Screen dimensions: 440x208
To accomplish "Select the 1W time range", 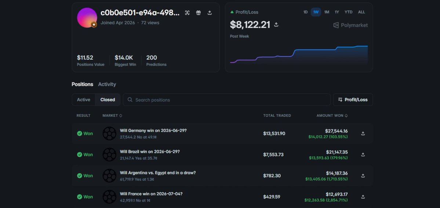I will click(x=316, y=12).
